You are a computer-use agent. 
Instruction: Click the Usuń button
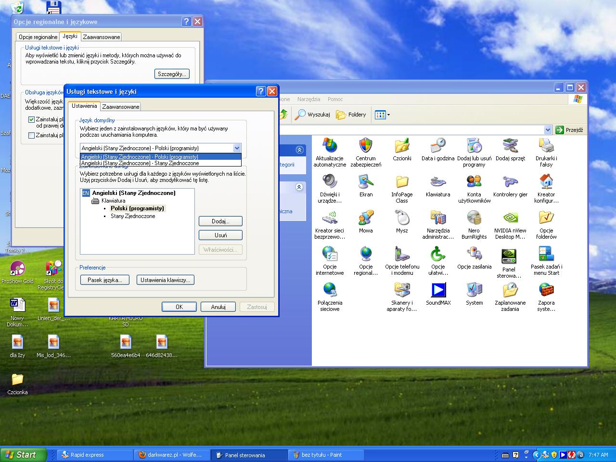(220, 235)
